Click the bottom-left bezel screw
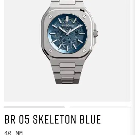135x135 pixels. click(x=50, y=50)
